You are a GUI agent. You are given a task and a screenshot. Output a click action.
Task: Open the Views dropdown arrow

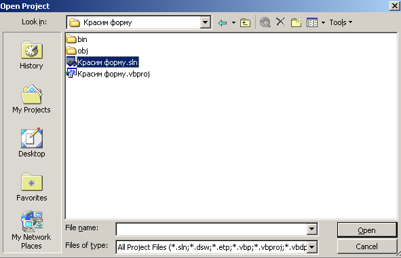click(323, 23)
